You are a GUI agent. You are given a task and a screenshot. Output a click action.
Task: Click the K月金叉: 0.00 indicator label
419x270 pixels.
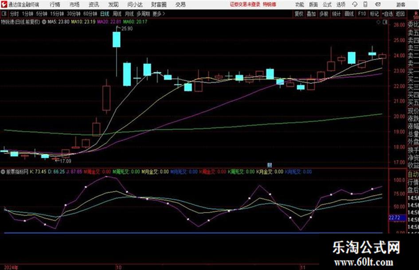click(x=270, y=172)
